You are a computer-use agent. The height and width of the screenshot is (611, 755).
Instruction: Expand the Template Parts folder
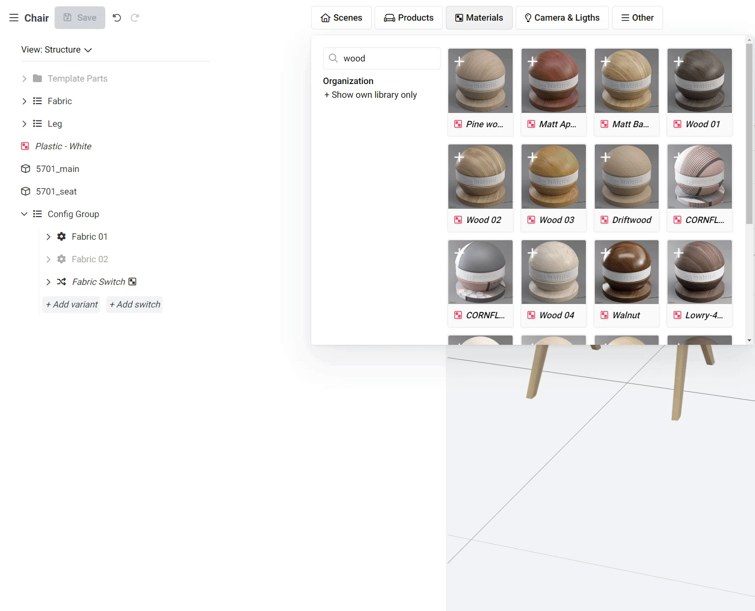pos(24,79)
